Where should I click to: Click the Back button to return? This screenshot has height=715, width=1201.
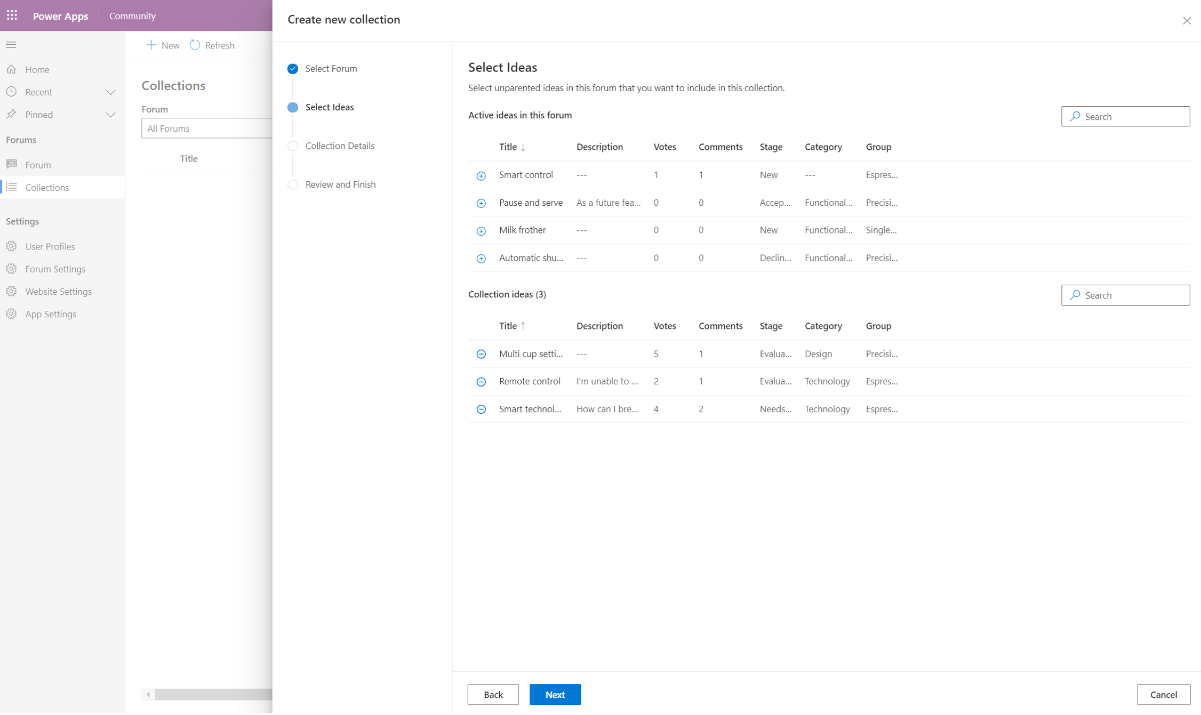click(x=493, y=695)
